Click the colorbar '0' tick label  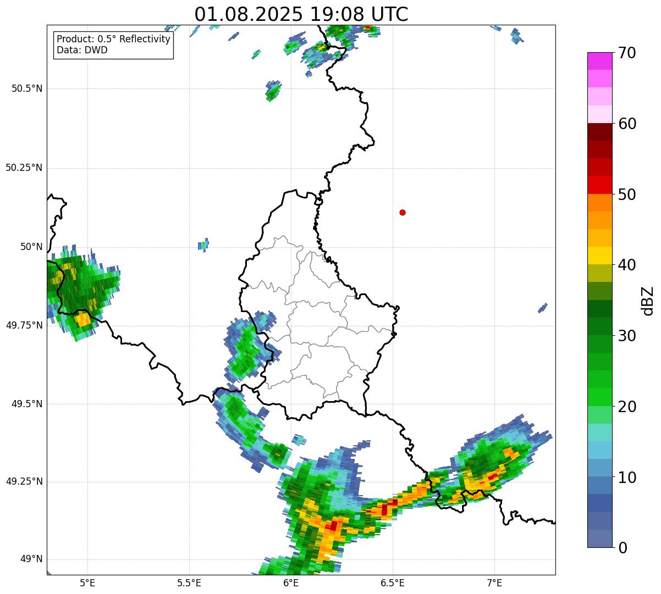pos(623,548)
